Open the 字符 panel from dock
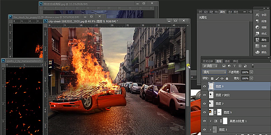Image resolution: width=271 pixels, height=135 pixels. pyautogui.click(x=261, y=15)
